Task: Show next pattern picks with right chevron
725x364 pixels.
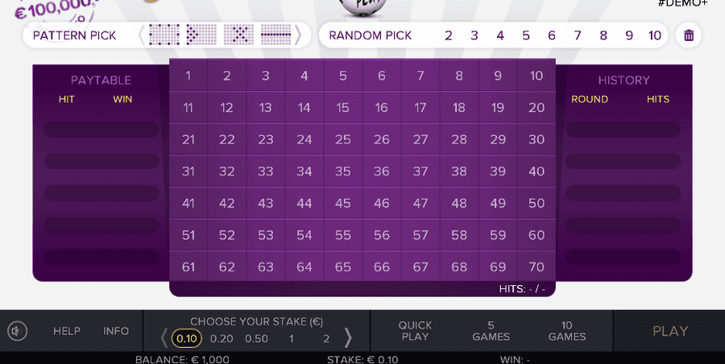Action: click(298, 35)
